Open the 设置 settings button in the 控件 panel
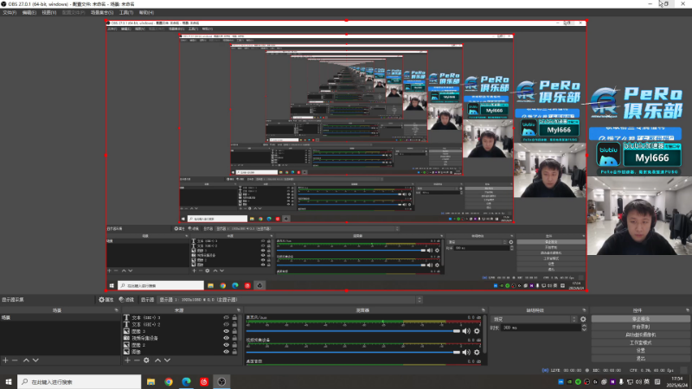 [x=640, y=351]
